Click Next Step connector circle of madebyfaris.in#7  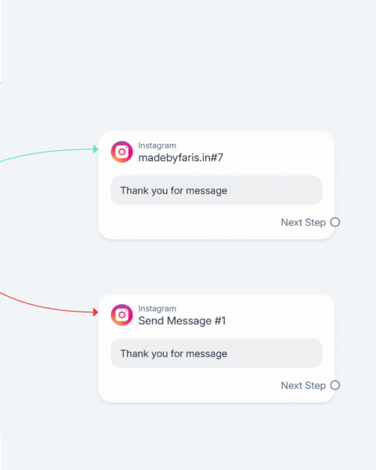(x=335, y=222)
